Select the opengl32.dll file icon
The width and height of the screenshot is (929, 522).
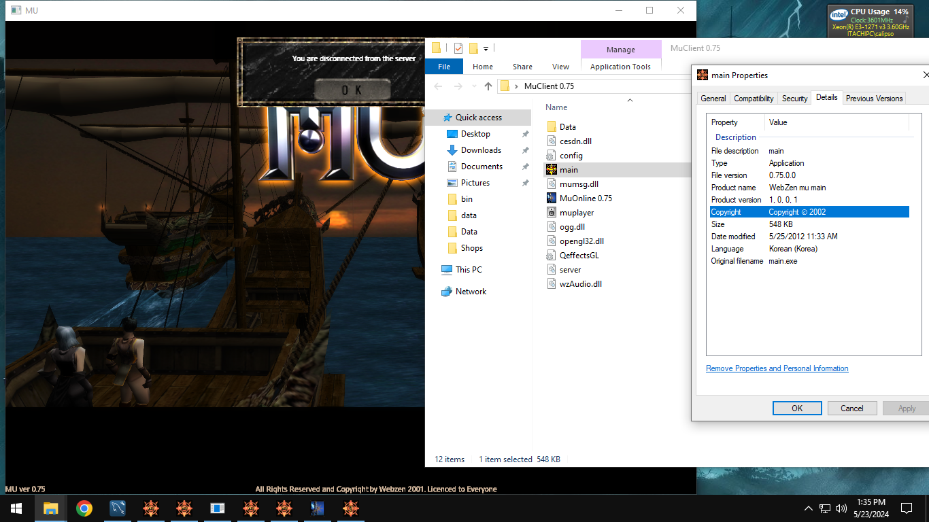(552, 241)
